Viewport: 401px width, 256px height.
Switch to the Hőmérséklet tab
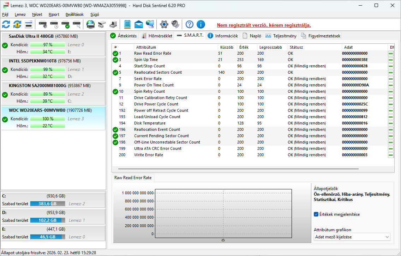[157, 36]
